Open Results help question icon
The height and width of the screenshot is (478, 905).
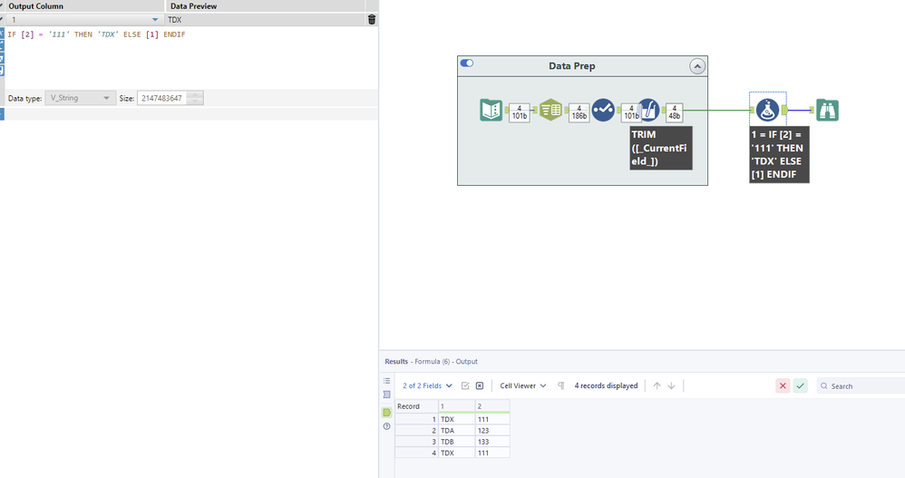[386, 426]
